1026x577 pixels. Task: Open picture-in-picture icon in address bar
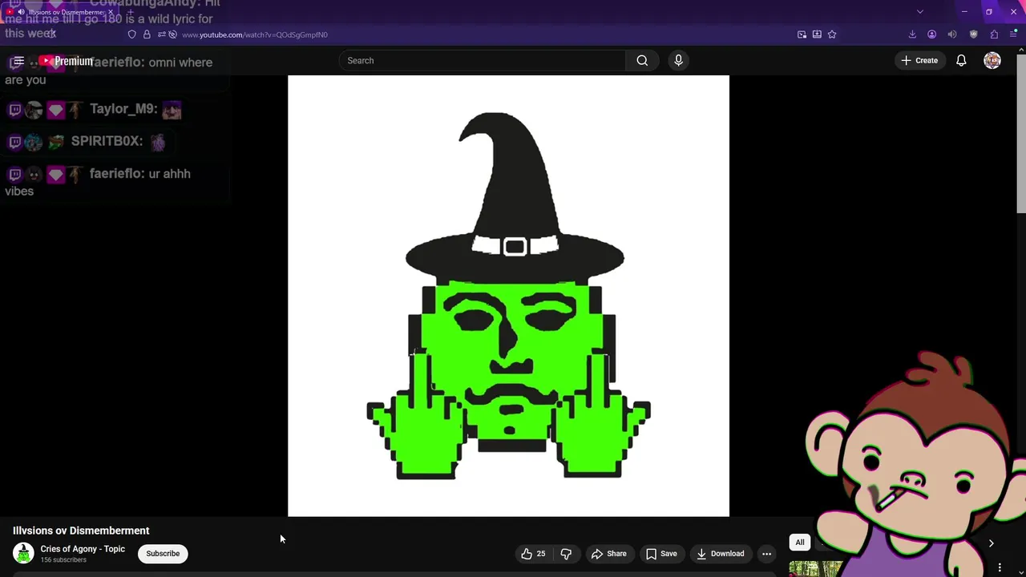coord(802,34)
